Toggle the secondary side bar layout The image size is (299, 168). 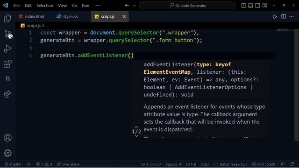[257, 5]
